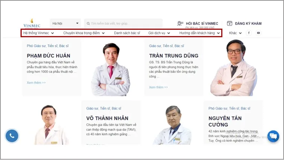Click the Vinmec logo
284x160 pixels.
click(x=32, y=23)
